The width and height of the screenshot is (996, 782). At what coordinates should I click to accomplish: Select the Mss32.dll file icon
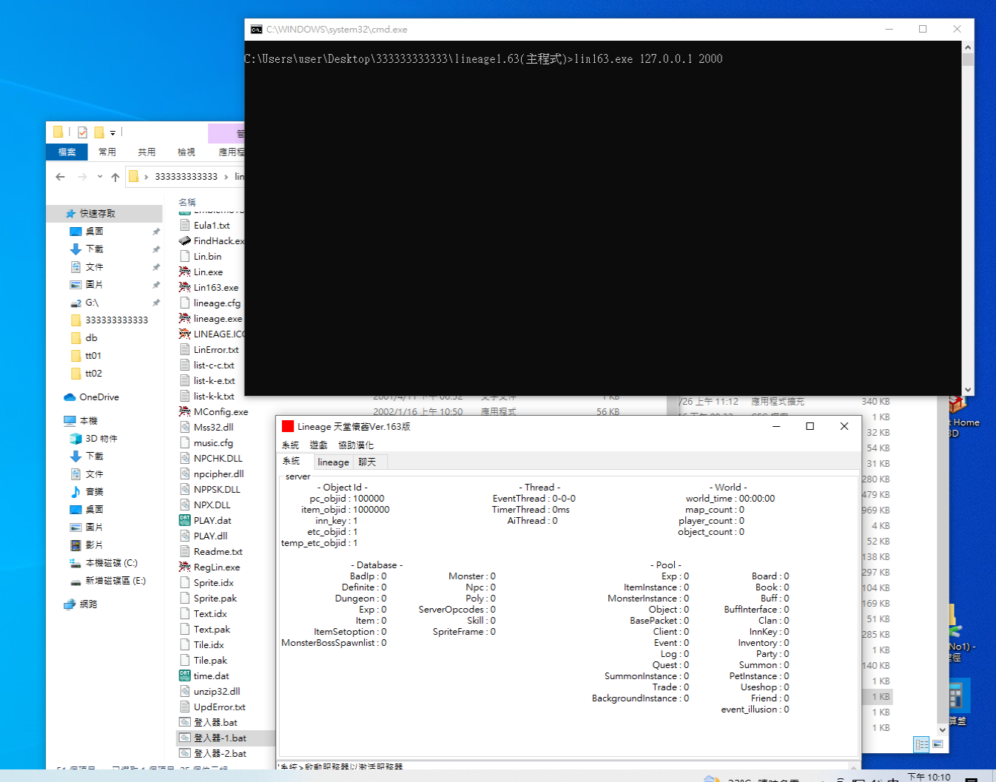pos(185,427)
